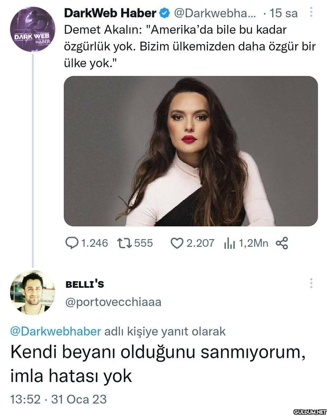This screenshot has width=328, height=416.
Task: Open DarkWeb Haber profile avatar
Action: 33,30
